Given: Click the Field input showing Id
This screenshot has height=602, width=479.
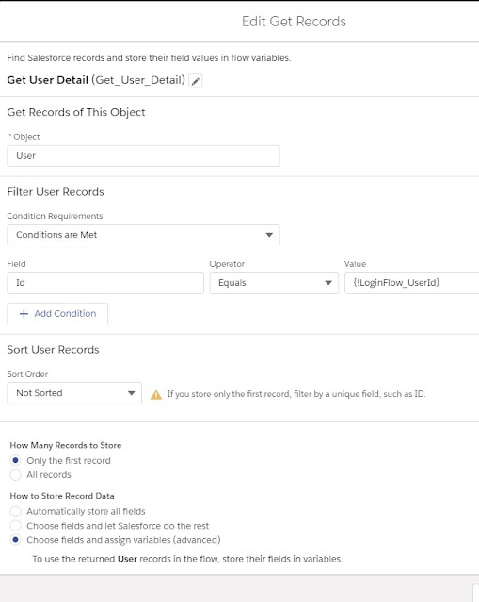Looking at the screenshot, I should [x=105, y=283].
